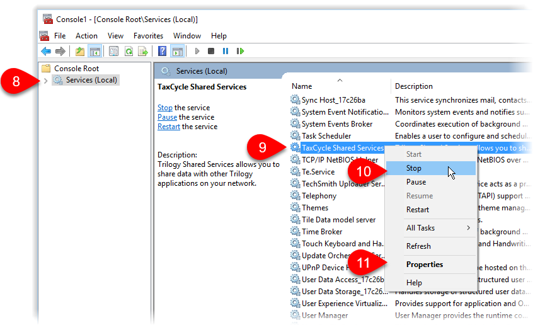Select Services (Local) tree item
Screen dimensions: 533x325
[x=86, y=80]
